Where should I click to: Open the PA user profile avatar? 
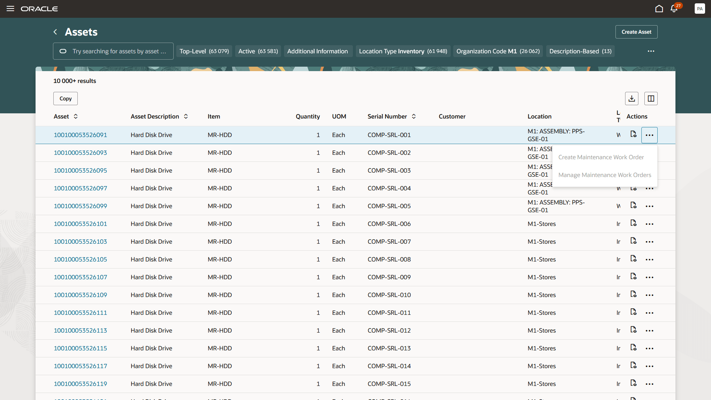click(700, 9)
